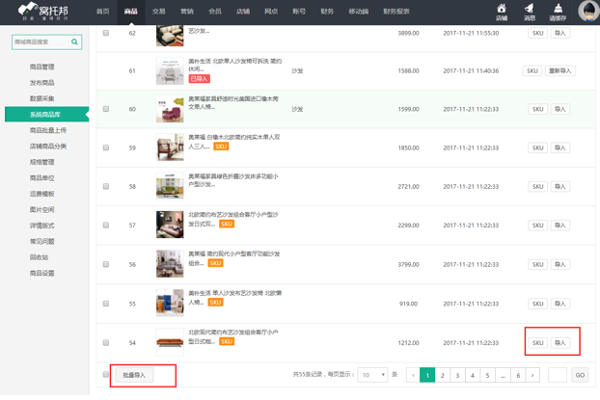Open the 会员 top menu
The width and height of the screenshot is (600, 400).
click(x=215, y=12)
